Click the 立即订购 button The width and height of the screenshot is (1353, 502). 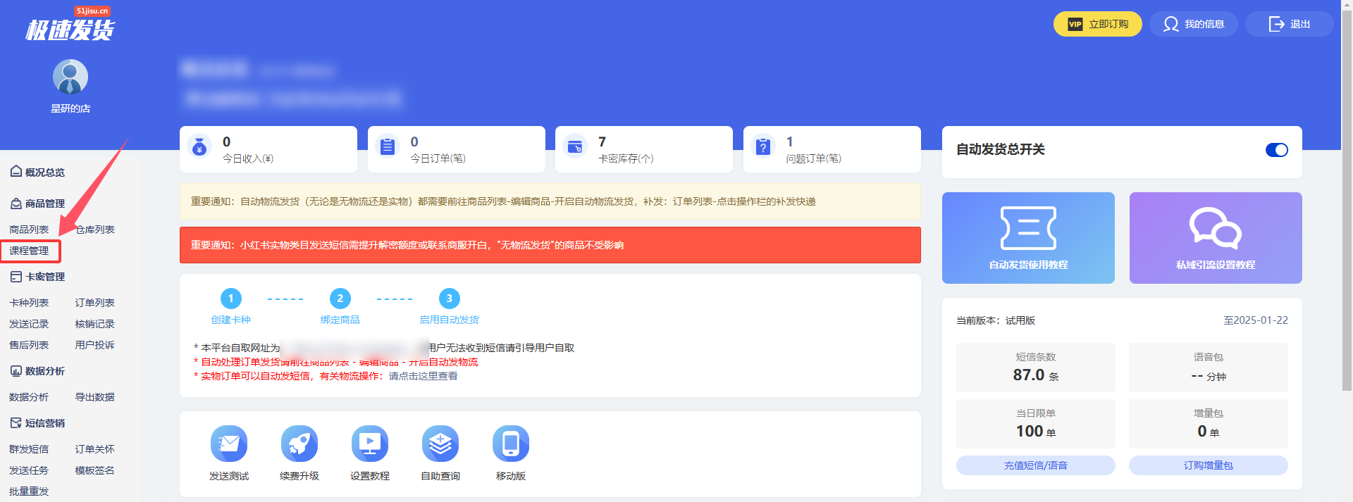click(x=1097, y=24)
